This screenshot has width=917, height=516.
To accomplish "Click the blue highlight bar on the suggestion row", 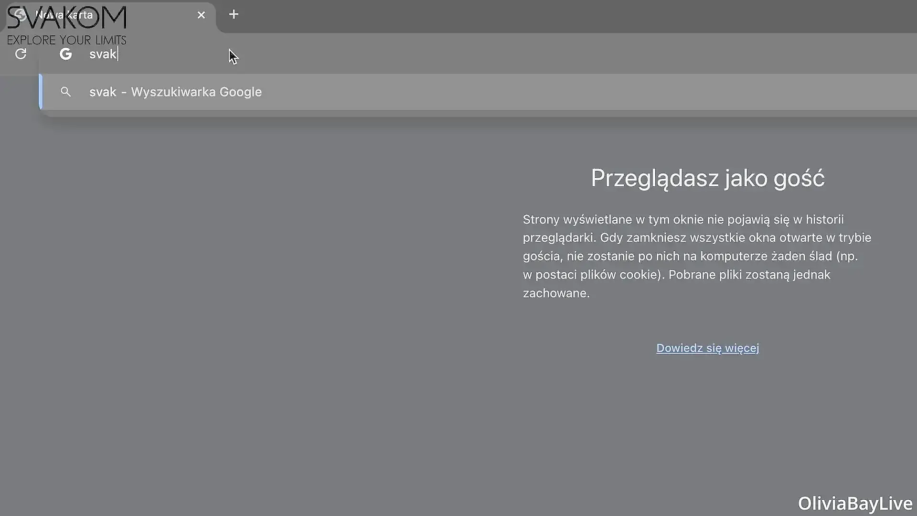I will pyautogui.click(x=41, y=92).
